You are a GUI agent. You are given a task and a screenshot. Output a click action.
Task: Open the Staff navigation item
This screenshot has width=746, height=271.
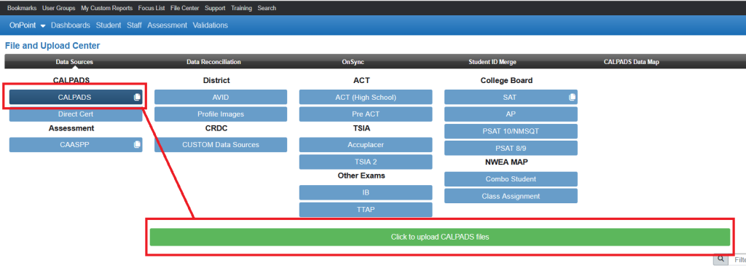click(134, 25)
